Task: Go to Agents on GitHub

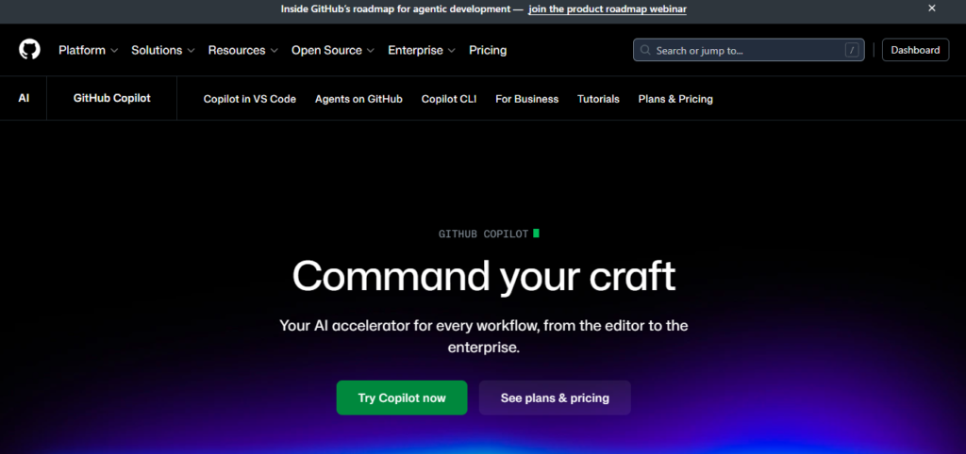Action: [358, 99]
